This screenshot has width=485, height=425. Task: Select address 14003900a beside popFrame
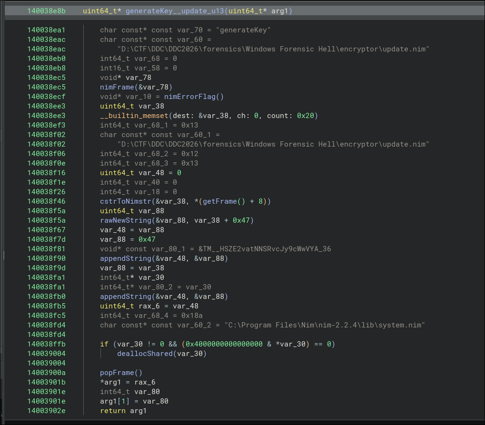46,373
